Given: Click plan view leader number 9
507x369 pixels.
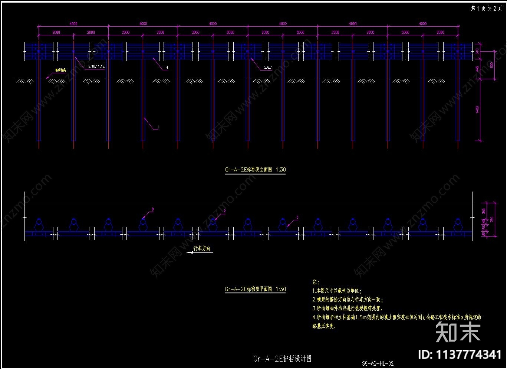Looking at the screenshot, I should point(153,209).
